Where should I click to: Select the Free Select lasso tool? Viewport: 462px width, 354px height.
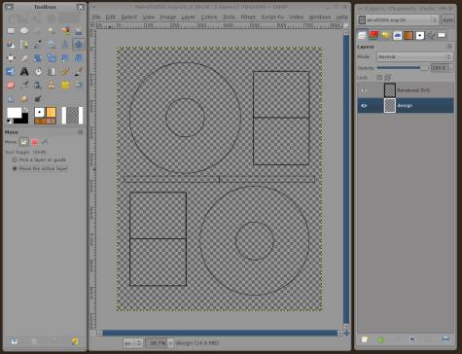[x=38, y=31]
